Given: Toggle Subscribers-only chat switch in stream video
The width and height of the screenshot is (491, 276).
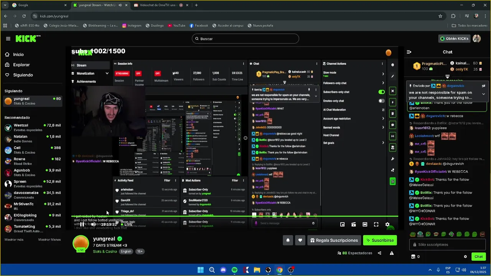Looking at the screenshot, I should click(x=381, y=92).
